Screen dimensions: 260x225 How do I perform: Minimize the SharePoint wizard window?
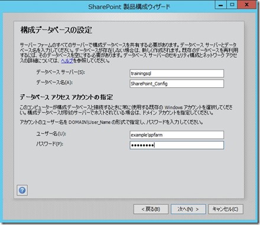[x=220, y=5]
